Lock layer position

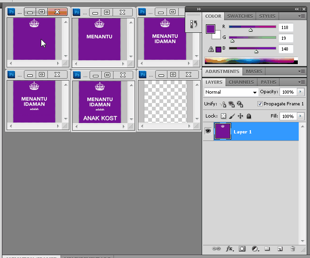point(240,116)
